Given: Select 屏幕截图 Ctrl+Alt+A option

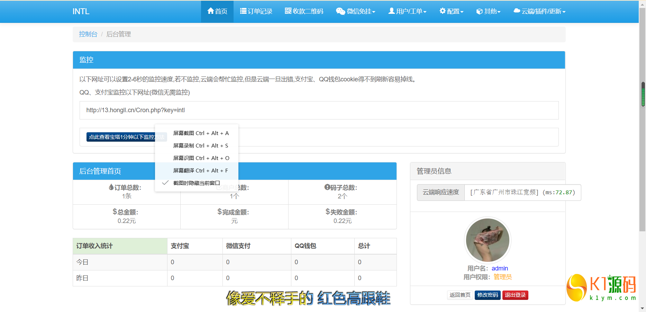Looking at the screenshot, I should (x=201, y=133).
